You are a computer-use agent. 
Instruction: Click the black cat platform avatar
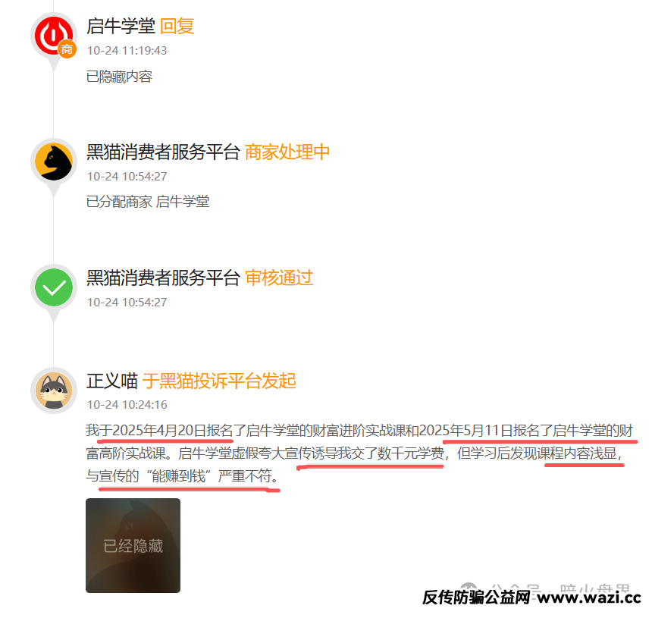pyautogui.click(x=53, y=162)
